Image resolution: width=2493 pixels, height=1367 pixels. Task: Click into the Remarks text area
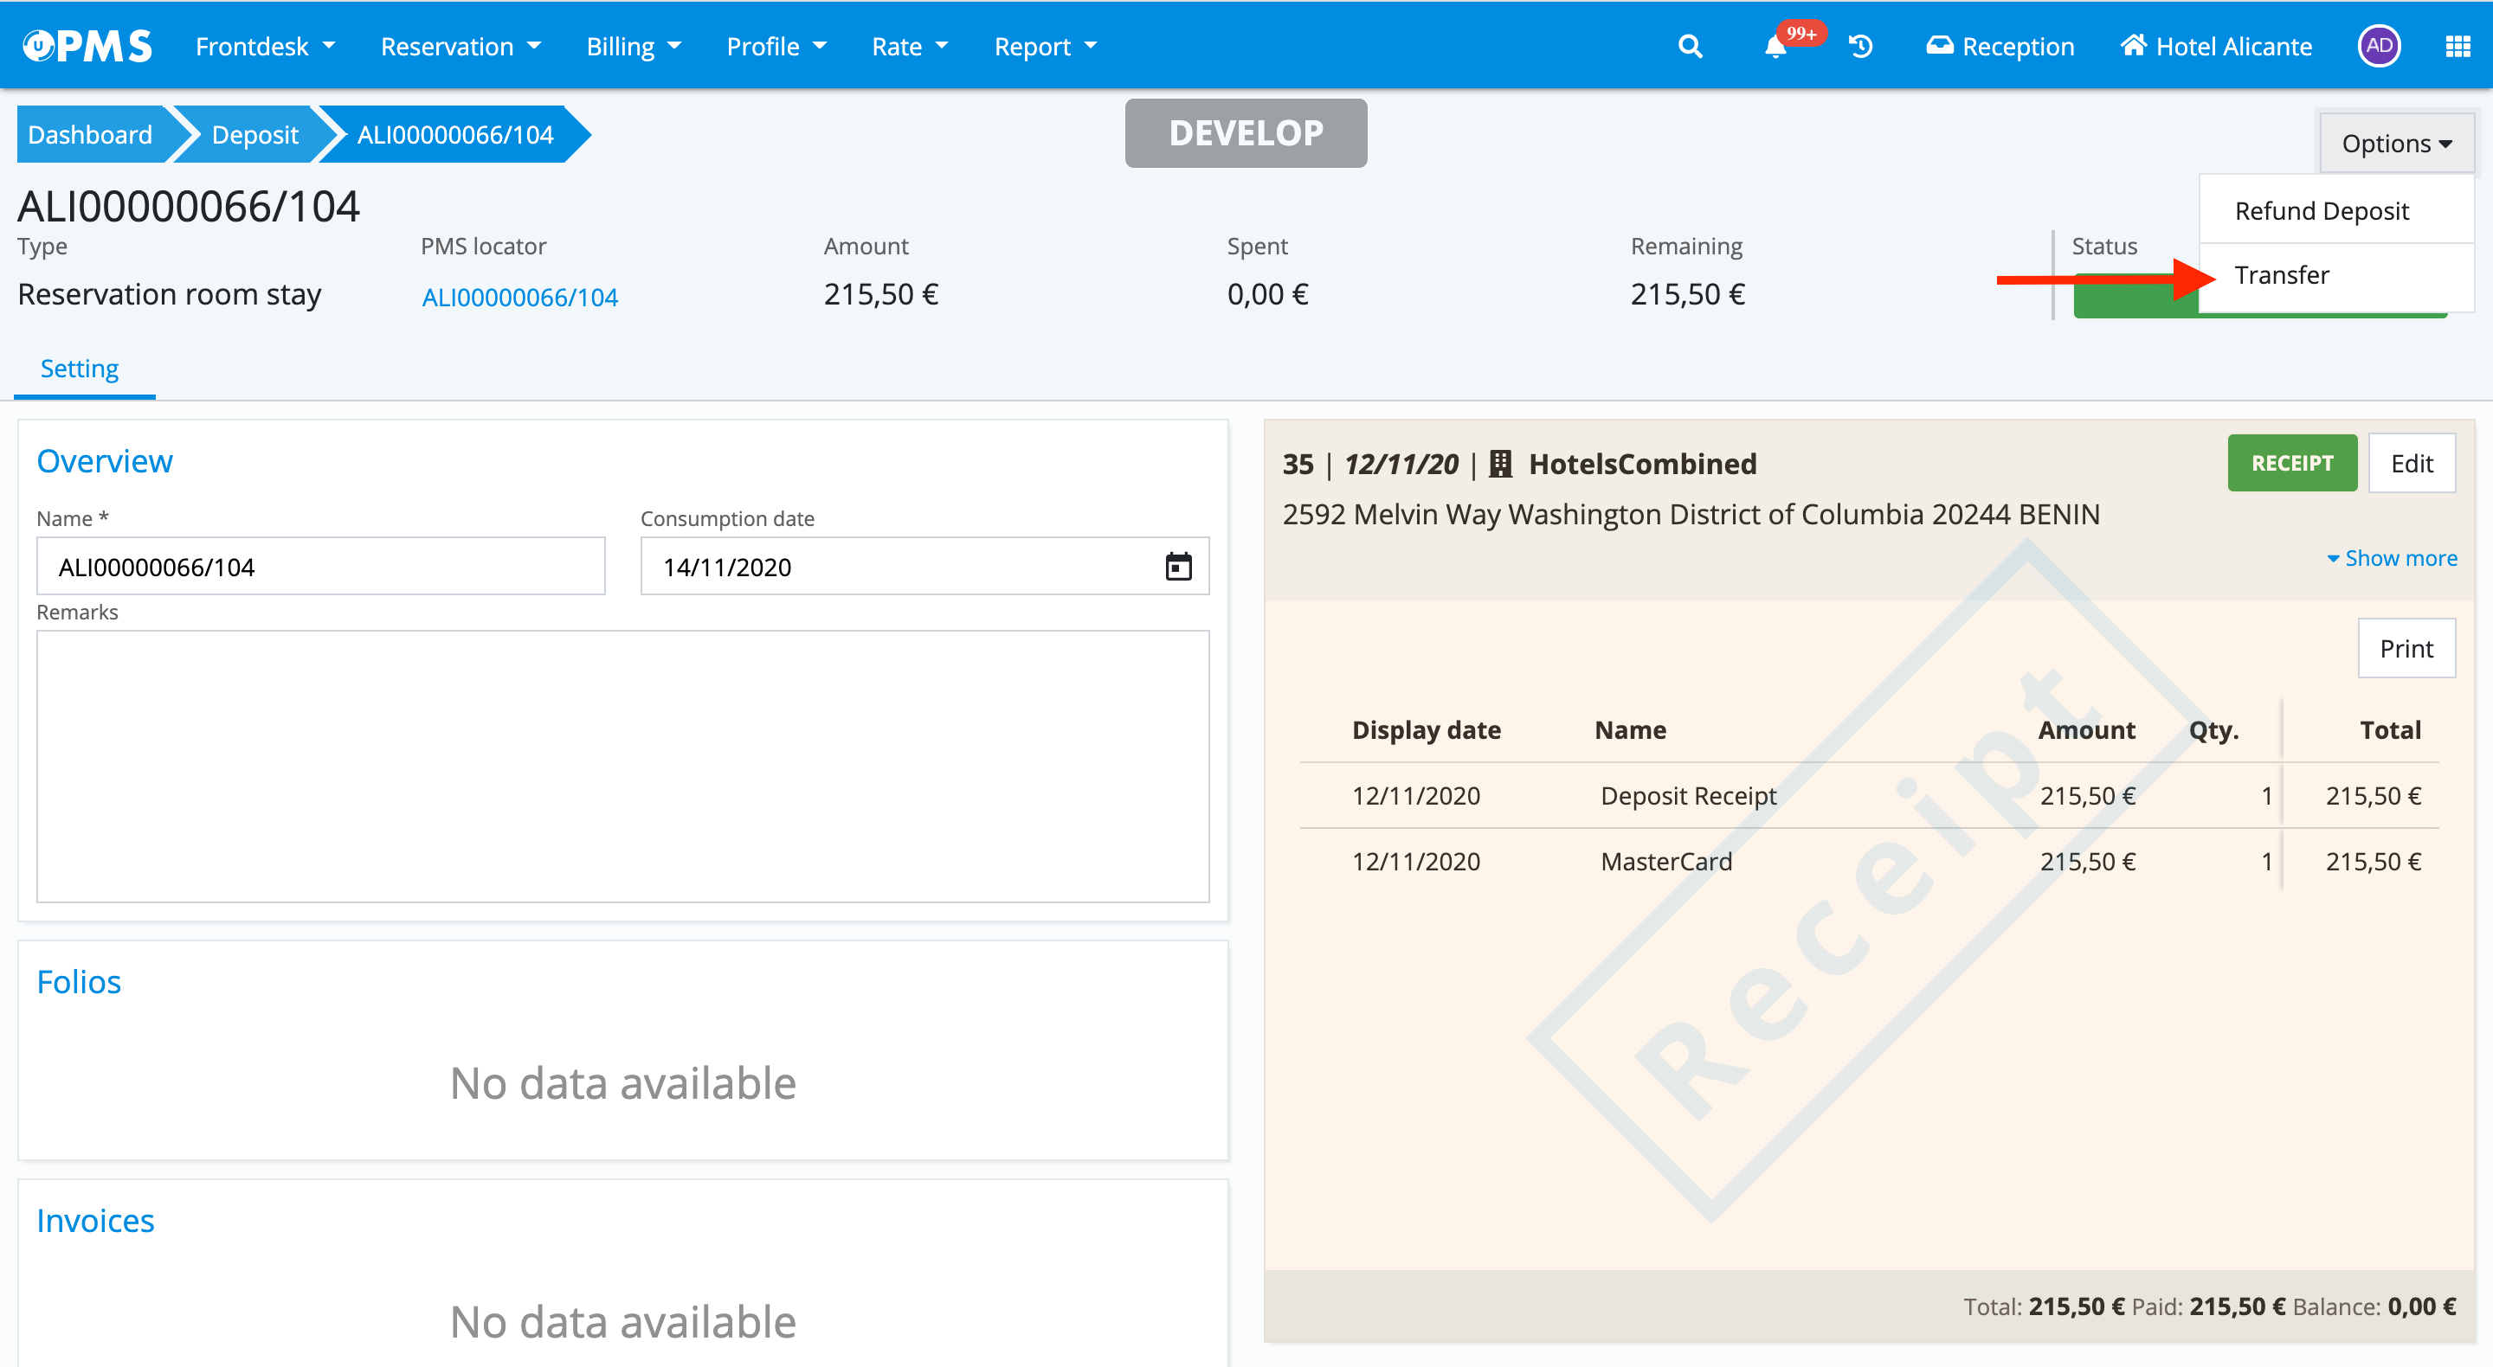[x=622, y=765]
